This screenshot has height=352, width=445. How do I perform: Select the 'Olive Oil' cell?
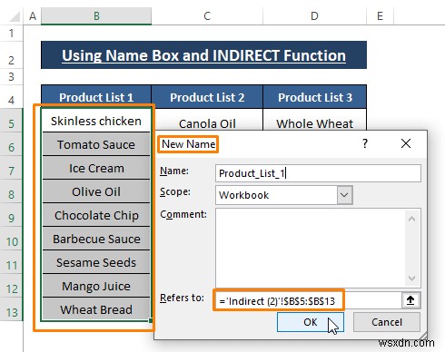(96, 191)
